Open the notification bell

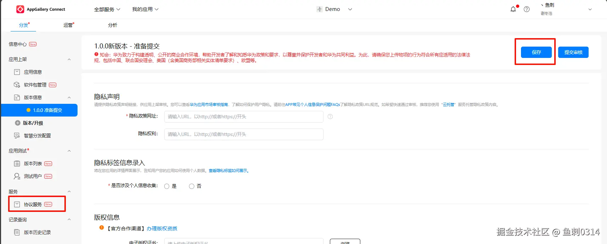[513, 9]
